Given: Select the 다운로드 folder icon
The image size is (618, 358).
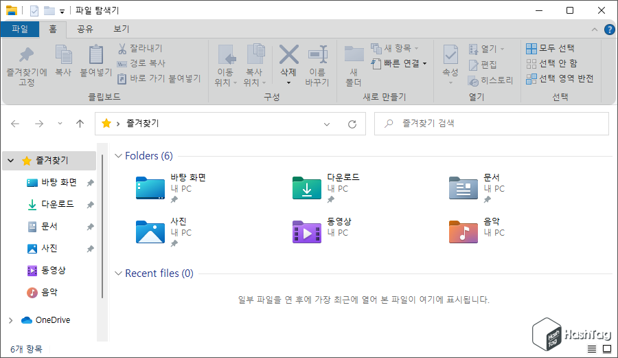Looking at the screenshot, I should pyautogui.click(x=307, y=188).
